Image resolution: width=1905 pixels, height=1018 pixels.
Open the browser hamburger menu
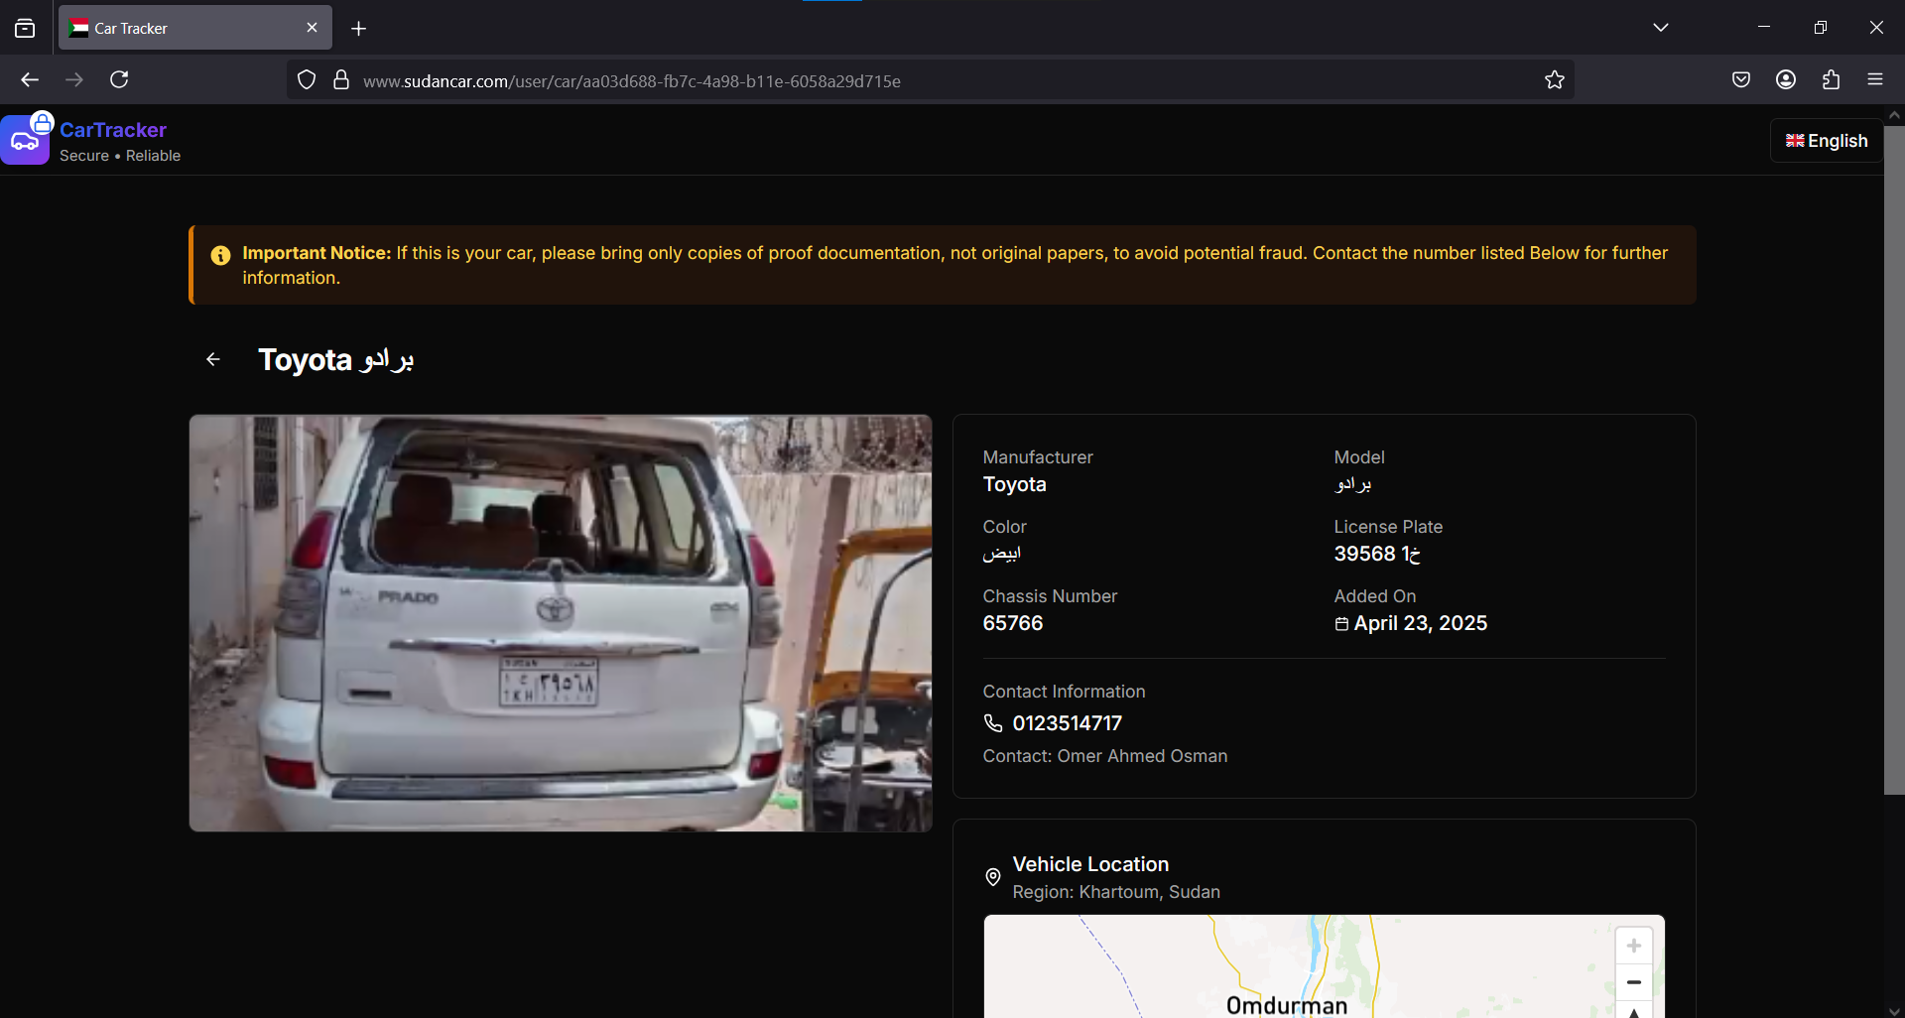point(1876,79)
